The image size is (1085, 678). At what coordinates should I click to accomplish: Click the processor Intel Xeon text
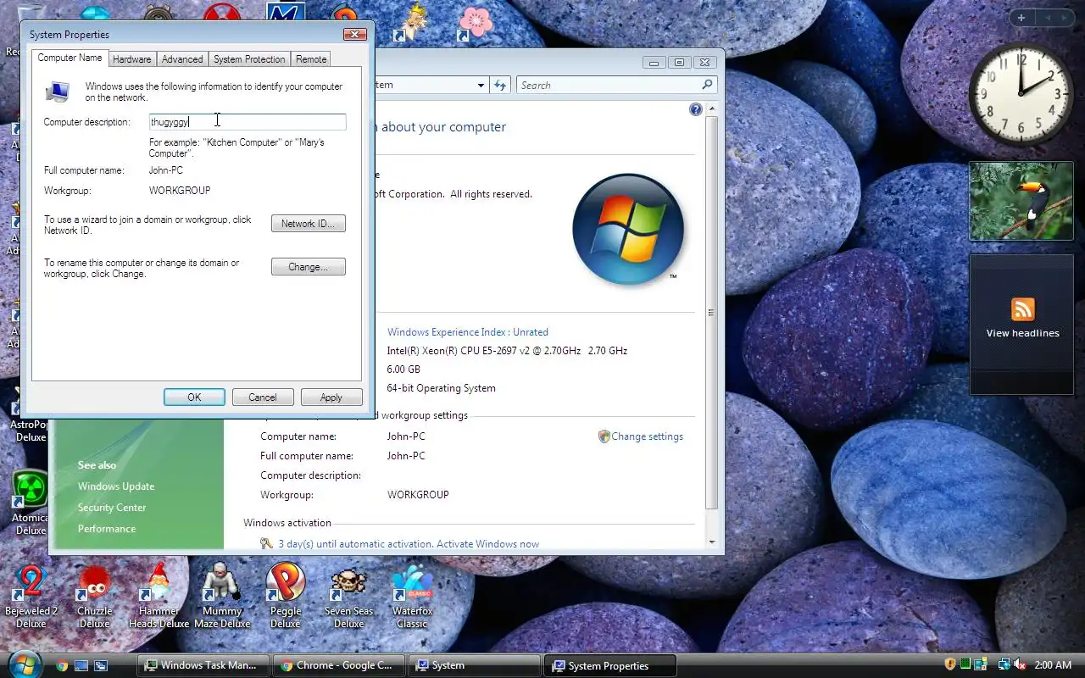coord(507,351)
